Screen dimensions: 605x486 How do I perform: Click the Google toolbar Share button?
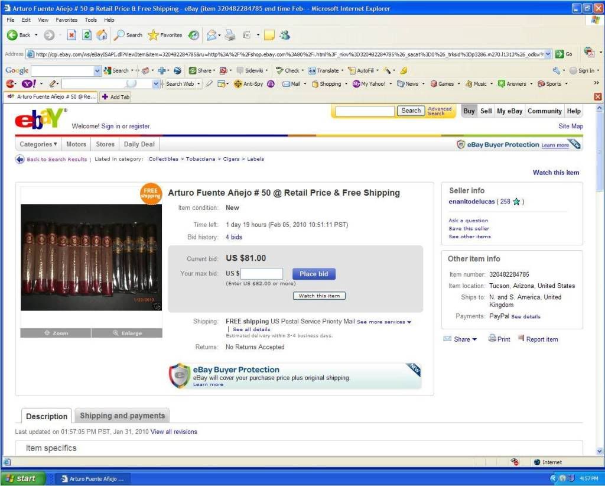point(201,70)
